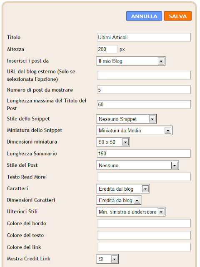Click the SALVA button
Screen dimensions: 200x267
pyautogui.click(x=178, y=16)
